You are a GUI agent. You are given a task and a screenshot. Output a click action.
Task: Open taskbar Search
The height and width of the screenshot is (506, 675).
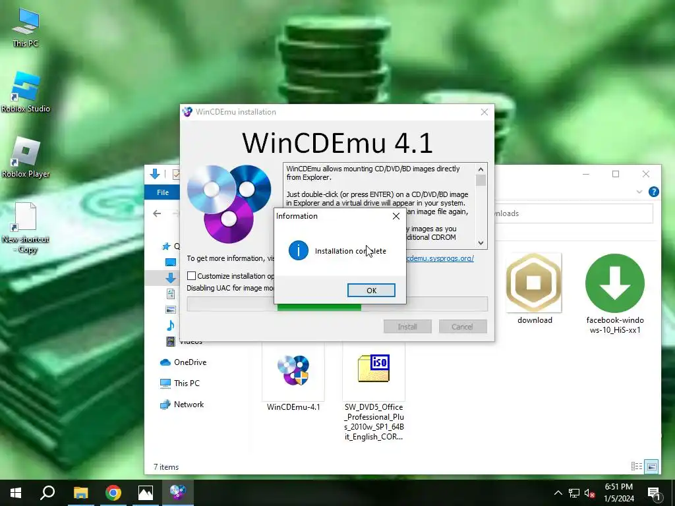click(x=47, y=493)
